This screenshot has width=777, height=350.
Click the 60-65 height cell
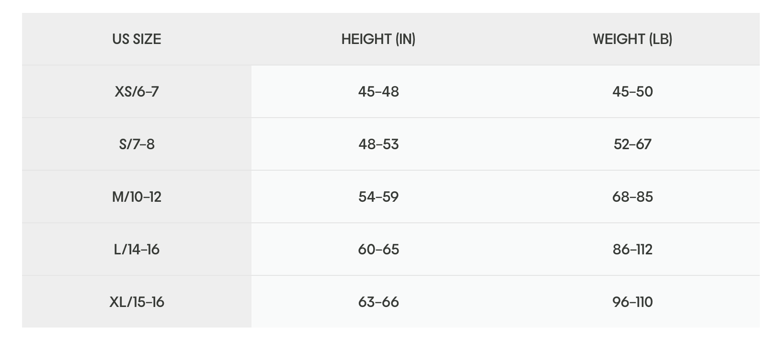coord(378,249)
